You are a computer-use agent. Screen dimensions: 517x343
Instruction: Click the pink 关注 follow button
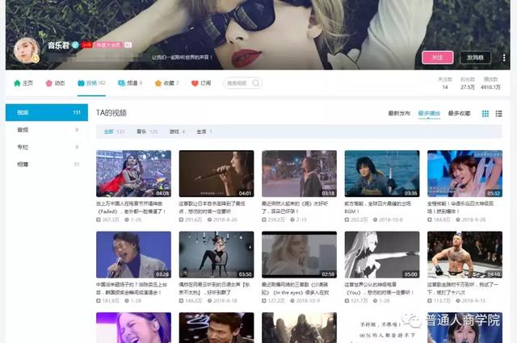tap(437, 57)
